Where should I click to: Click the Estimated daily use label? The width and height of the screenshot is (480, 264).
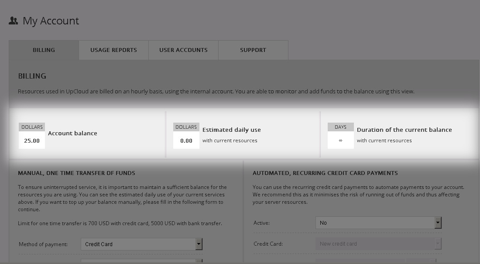coord(231,130)
